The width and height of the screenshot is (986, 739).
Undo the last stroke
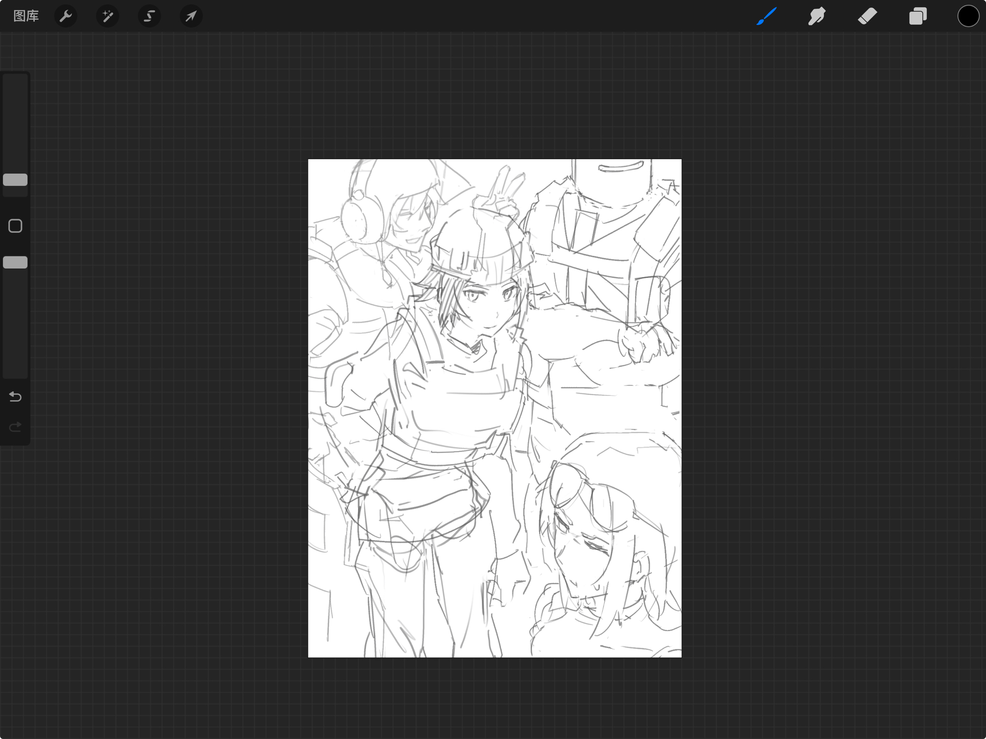pos(15,396)
